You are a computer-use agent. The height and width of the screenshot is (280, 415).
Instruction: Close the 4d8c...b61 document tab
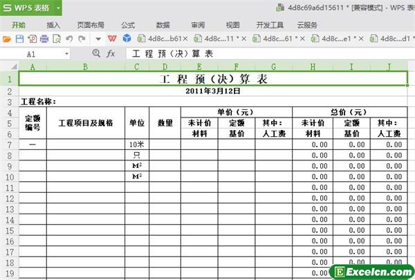[x=185, y=39]
